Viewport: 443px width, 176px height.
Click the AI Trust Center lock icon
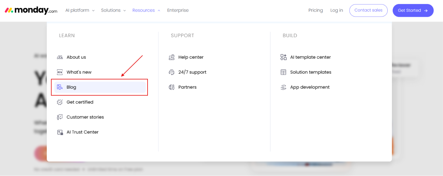pyautogui.click(x=60, y=132)
